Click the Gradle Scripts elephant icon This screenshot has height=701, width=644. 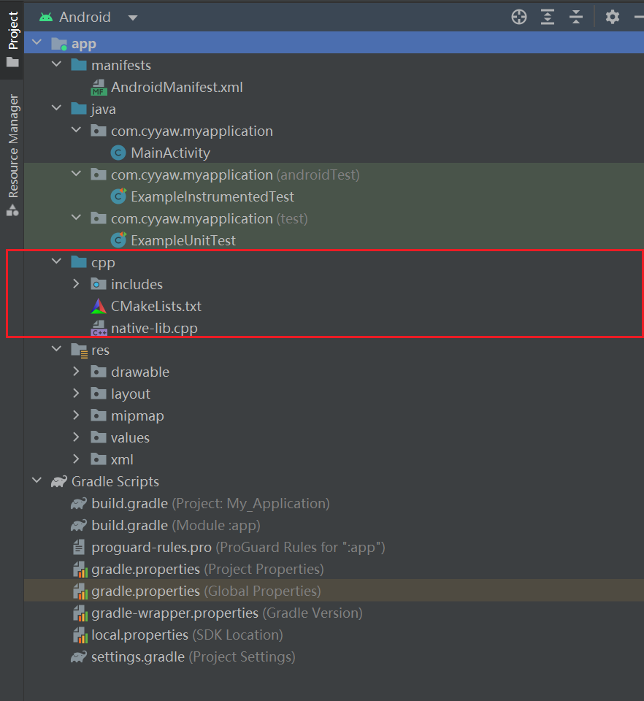[x=58, y=481]
